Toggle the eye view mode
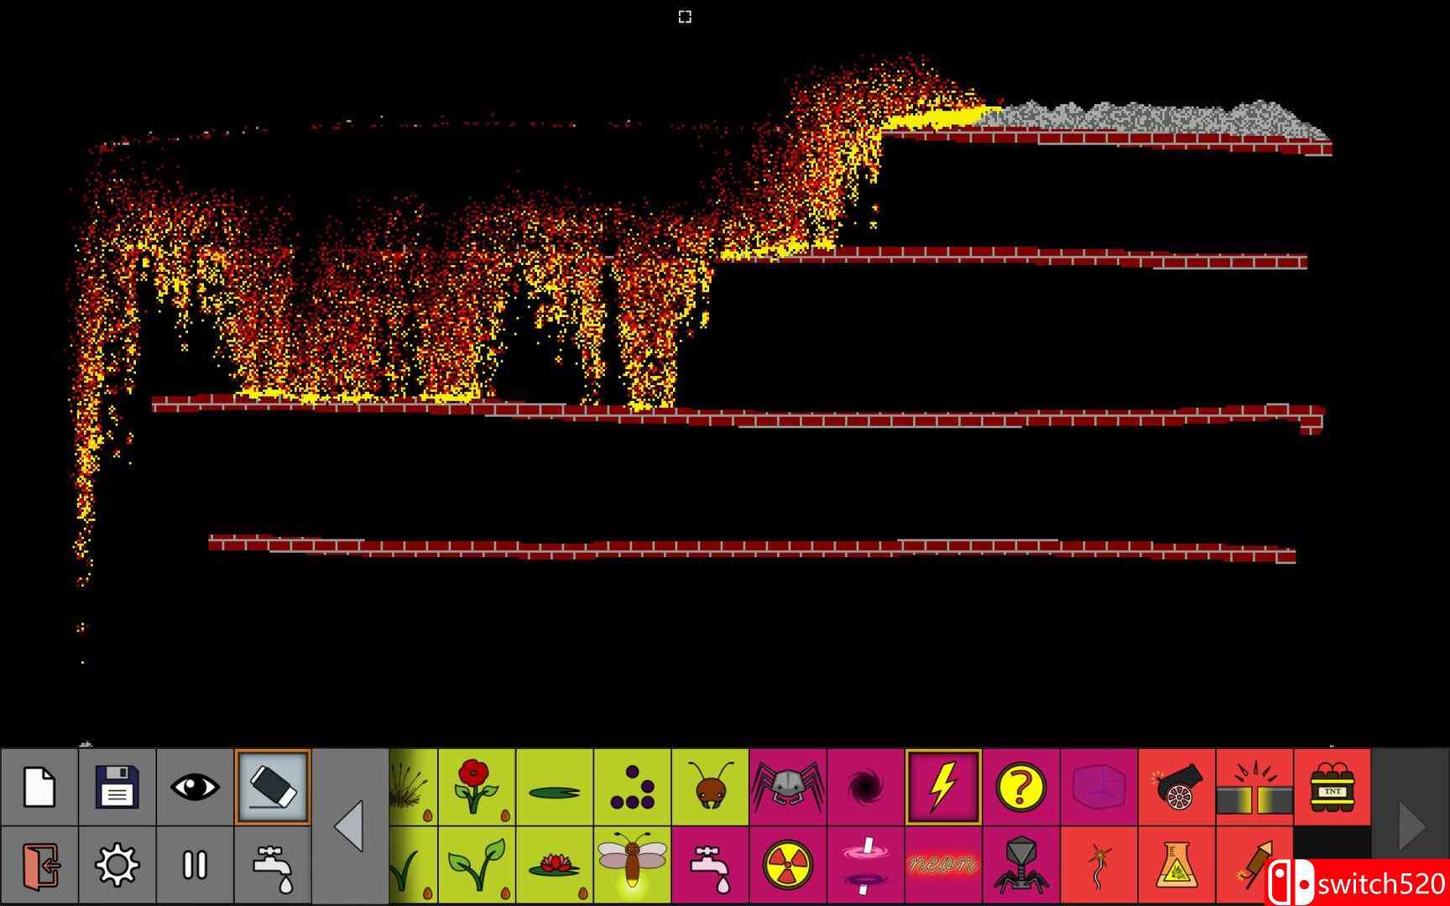This screenshot has height=906, width=1450. (195, 787)
